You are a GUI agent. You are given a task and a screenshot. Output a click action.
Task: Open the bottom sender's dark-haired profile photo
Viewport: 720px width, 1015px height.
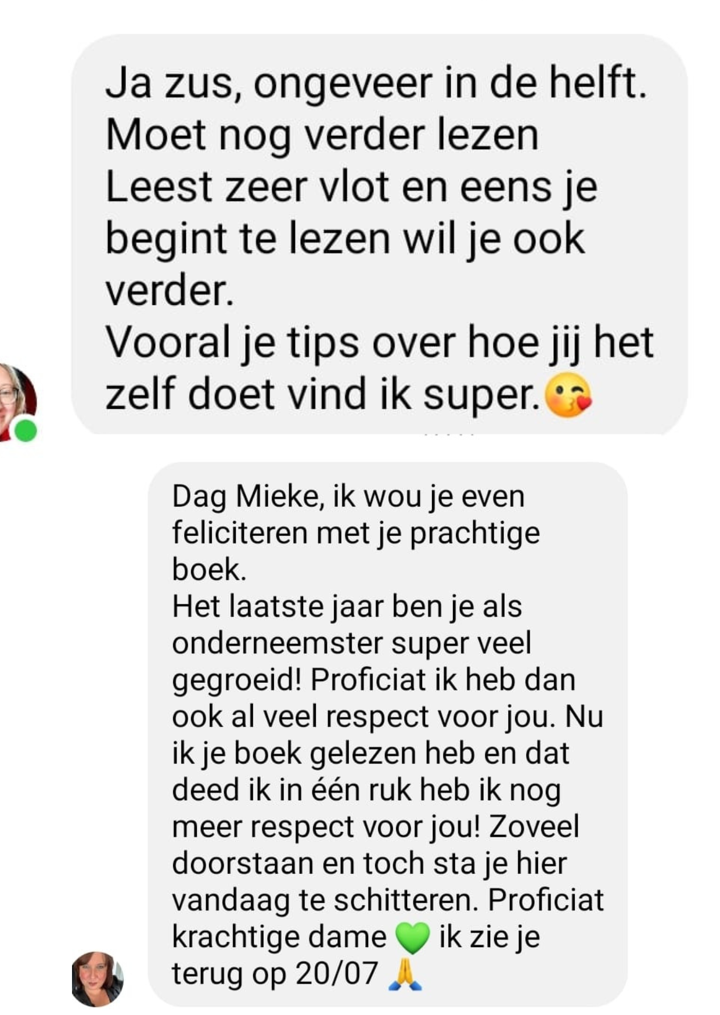(x=97, y=978)
